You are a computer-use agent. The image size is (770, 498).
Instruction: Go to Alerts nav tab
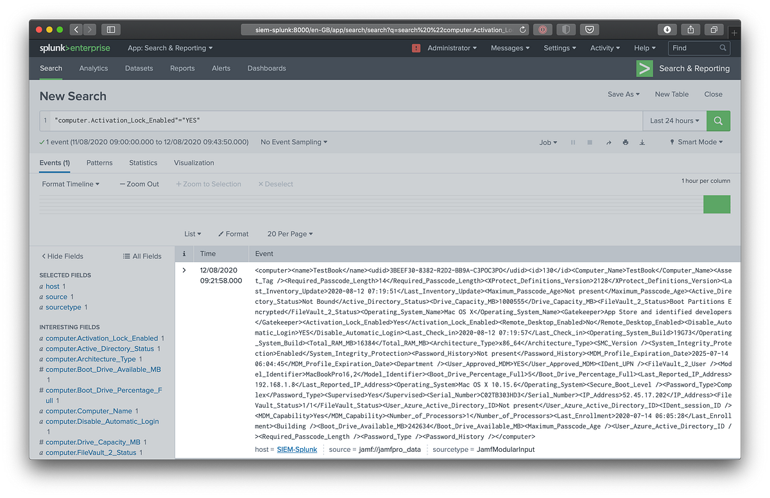(221, 69)
